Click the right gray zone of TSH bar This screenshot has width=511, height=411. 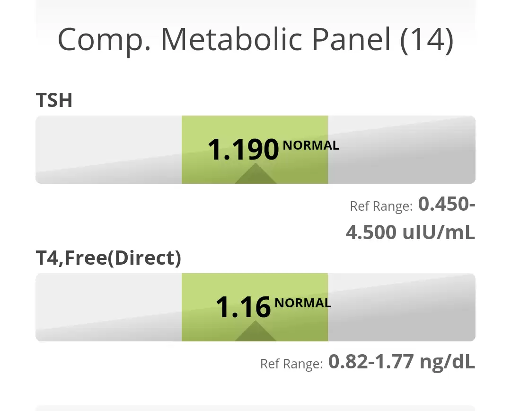pos(401,150)
